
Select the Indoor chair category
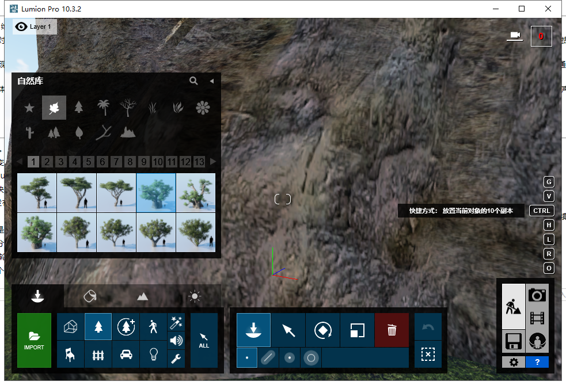click(71, 354)
